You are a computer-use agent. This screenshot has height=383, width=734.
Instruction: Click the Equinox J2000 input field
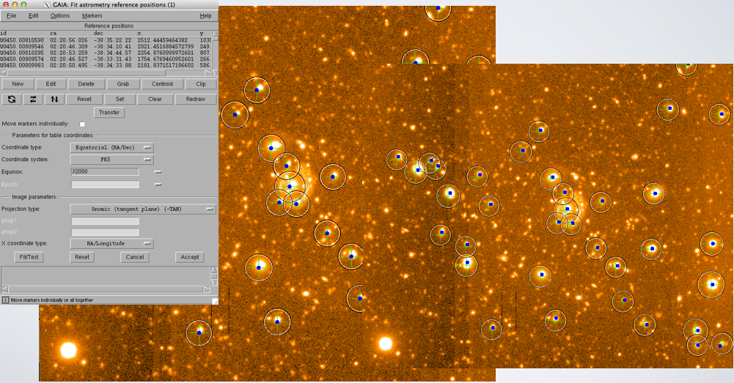click(x=104, y=172)
